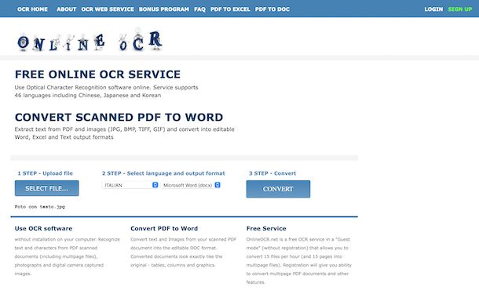Image resolution: width=479 pixels, height=294 pixels.
Task: Open the FAQ page
Action: coord(199,9)
